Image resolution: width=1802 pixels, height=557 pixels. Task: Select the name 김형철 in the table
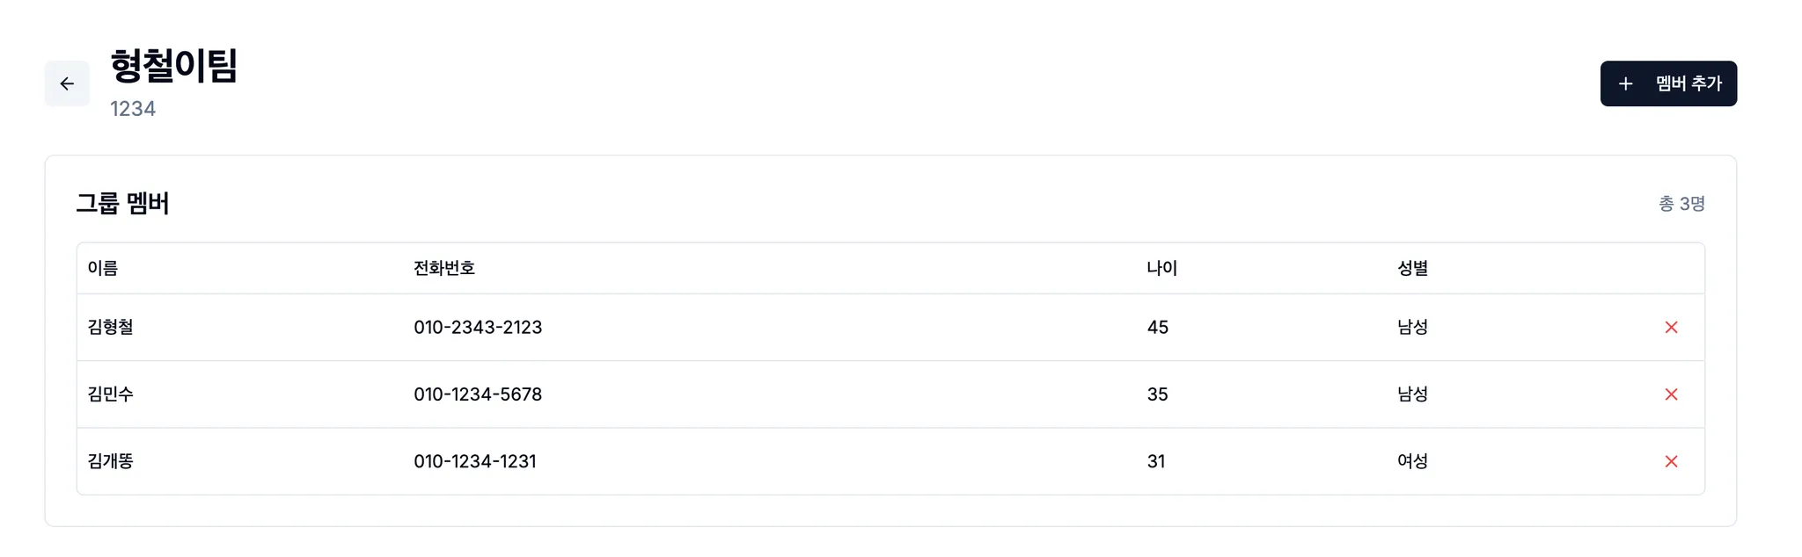point(111,327)
